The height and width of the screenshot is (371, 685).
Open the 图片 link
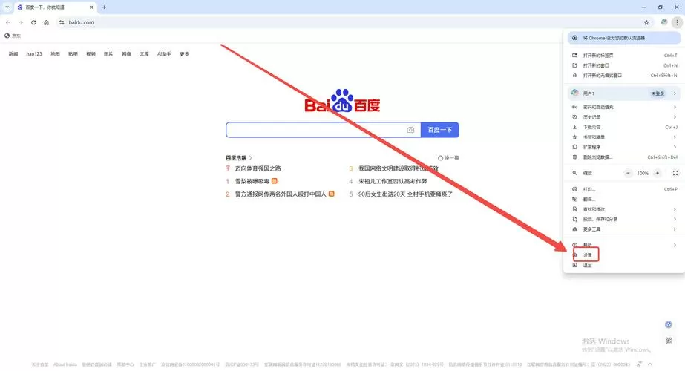(x=108, y=53)
